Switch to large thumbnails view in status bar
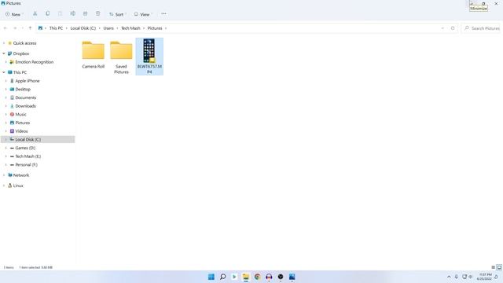The width and height of the screenshot is (503, 283). (499, 267)
